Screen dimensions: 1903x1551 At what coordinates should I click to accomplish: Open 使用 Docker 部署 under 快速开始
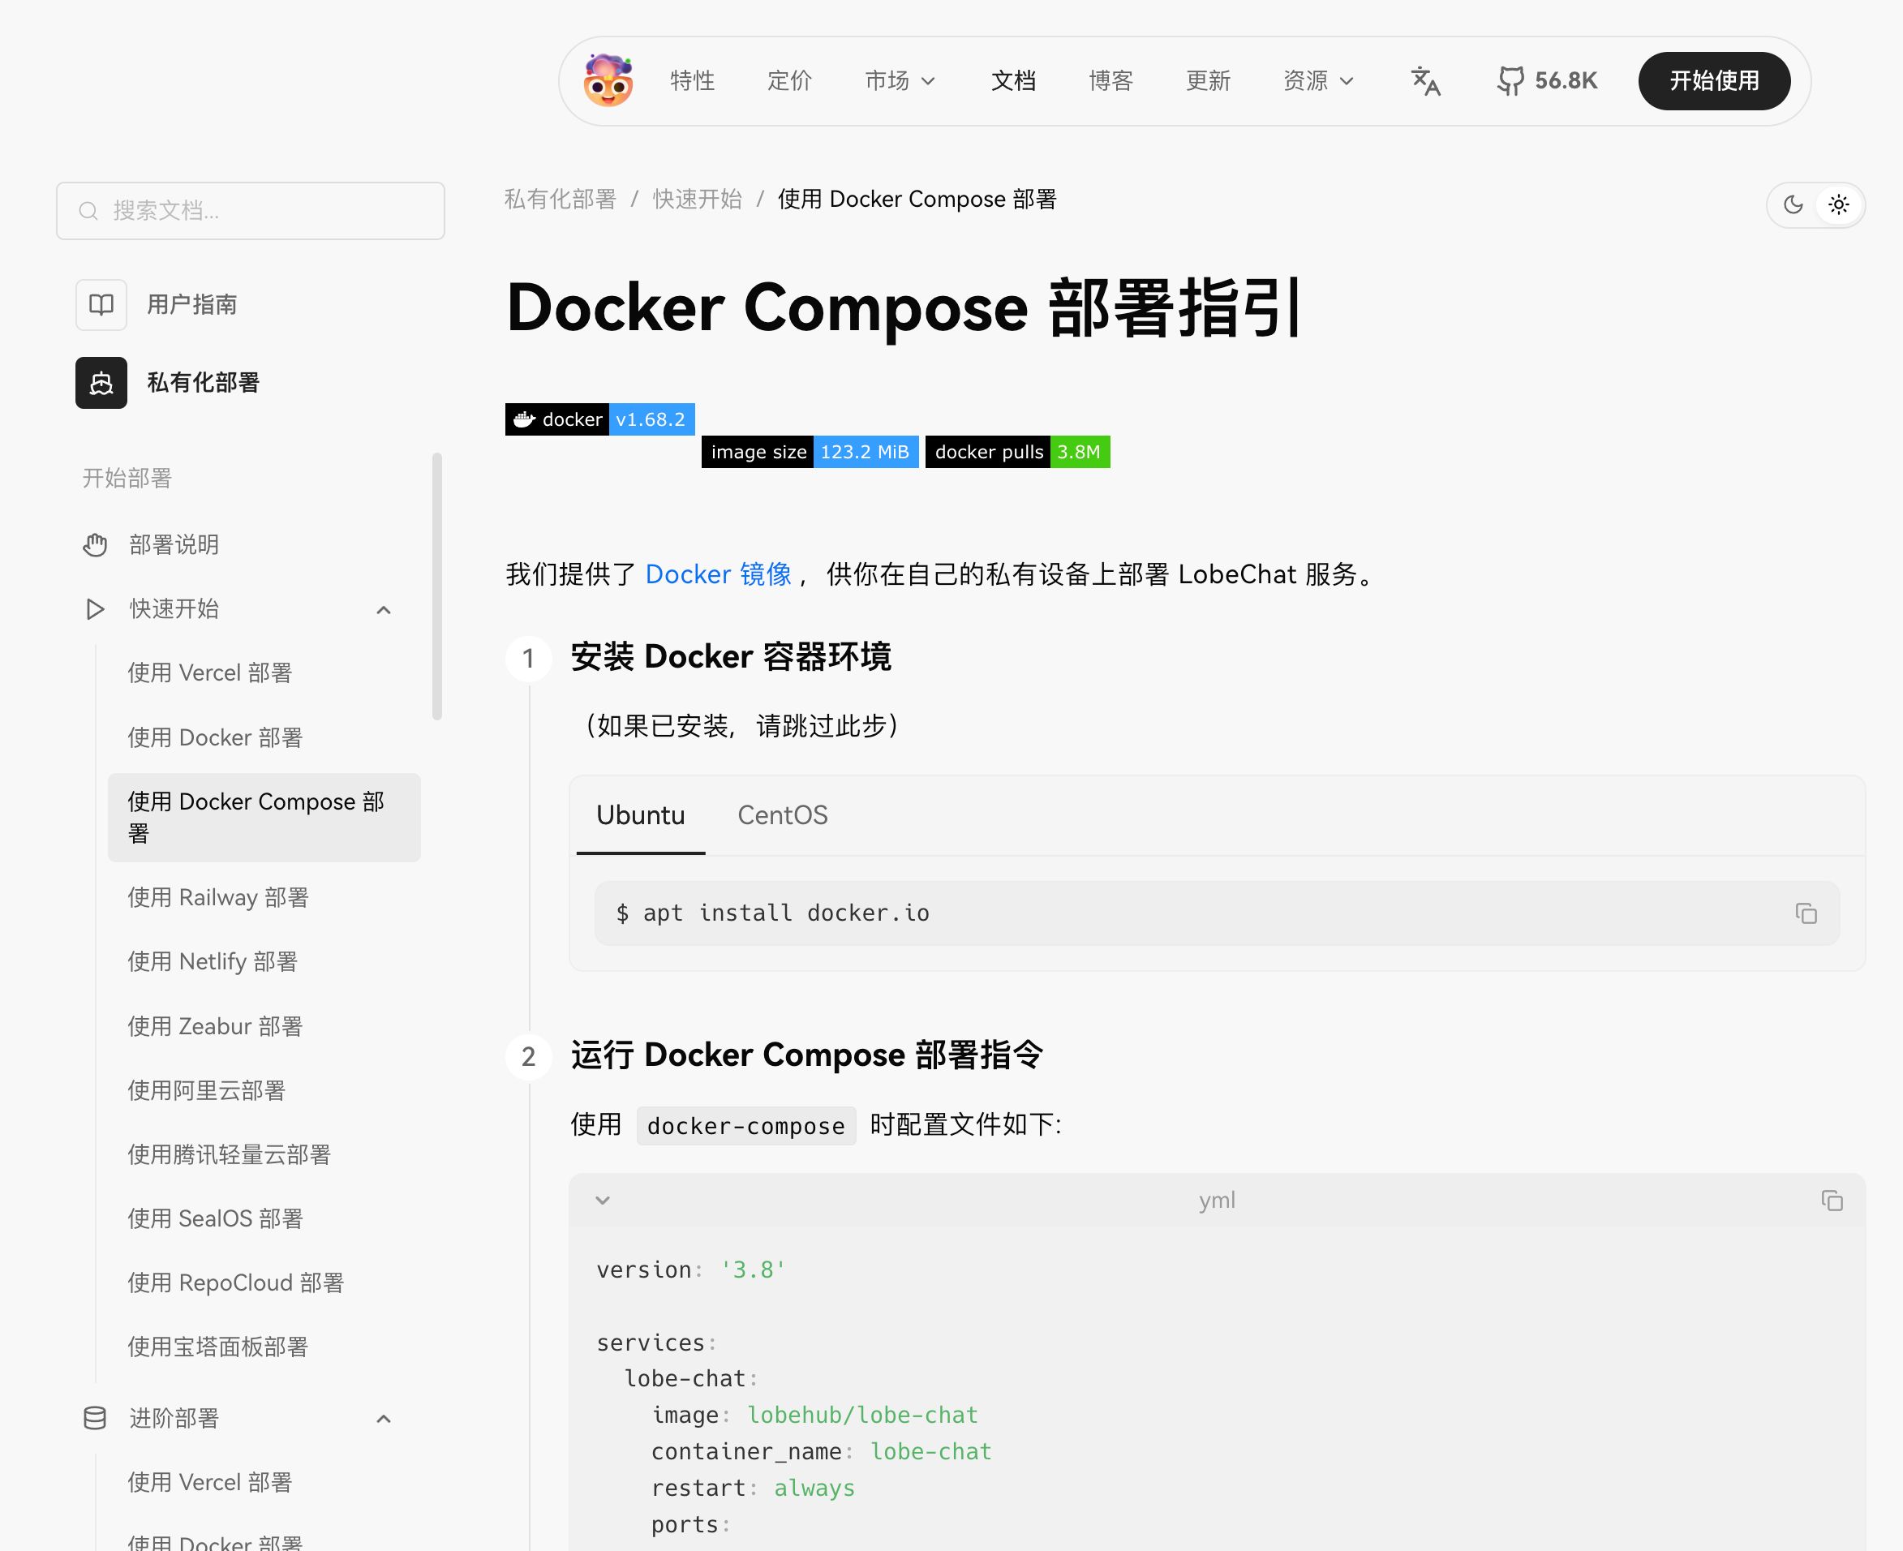(x=215, y=738)
